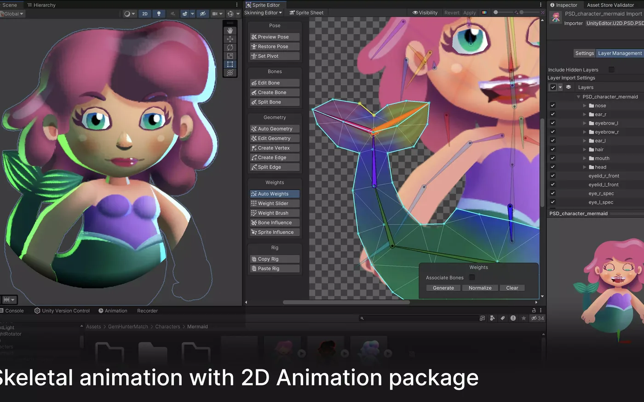Enable the Include Hidden Layers checkbox

[611, 70]
